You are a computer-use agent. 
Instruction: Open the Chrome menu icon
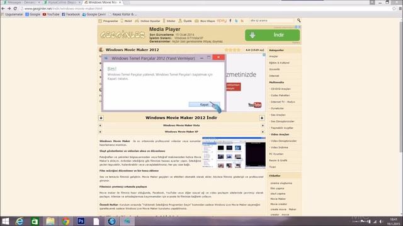[x=400, y=8]
